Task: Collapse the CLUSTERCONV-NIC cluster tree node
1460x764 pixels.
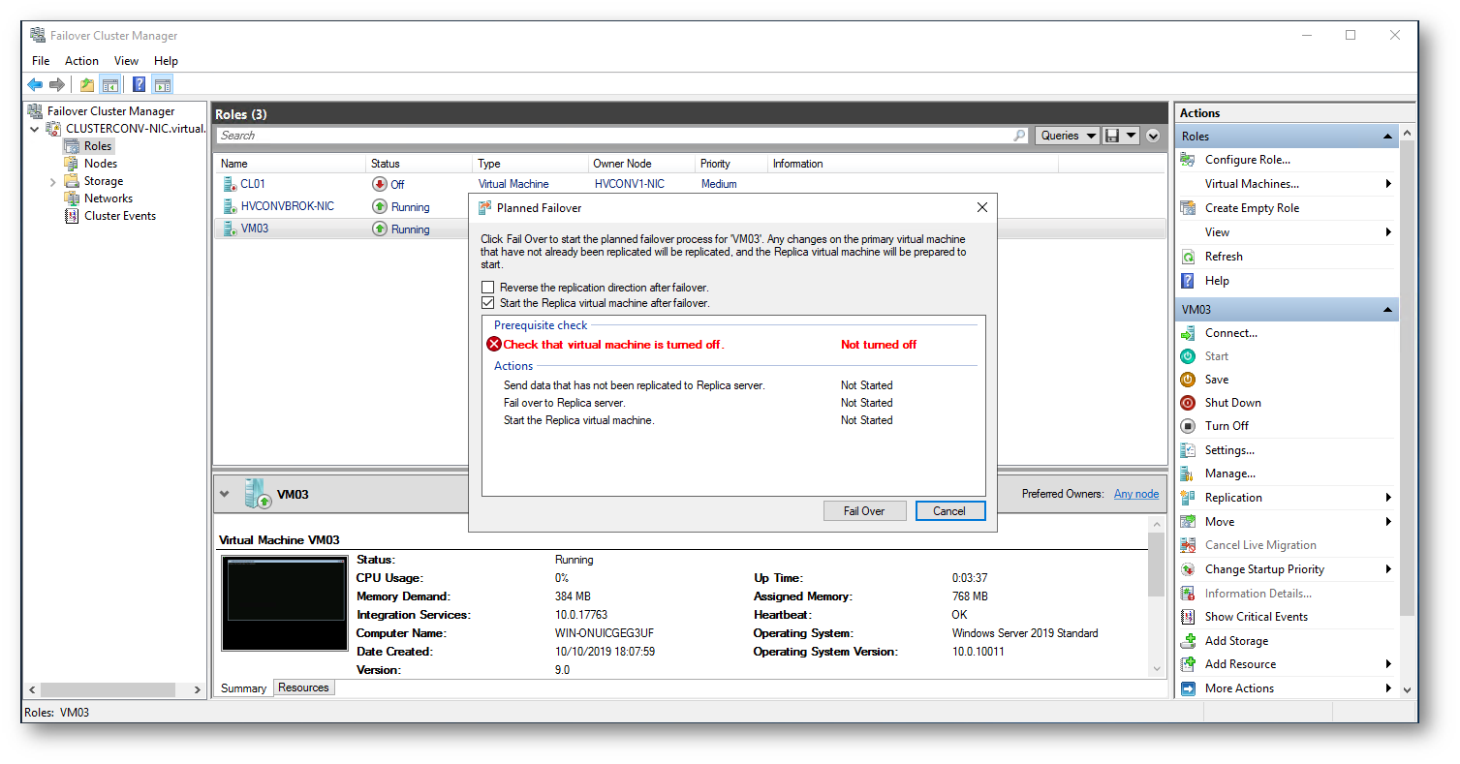Action: pyautogui.click(x=35, y=129)
